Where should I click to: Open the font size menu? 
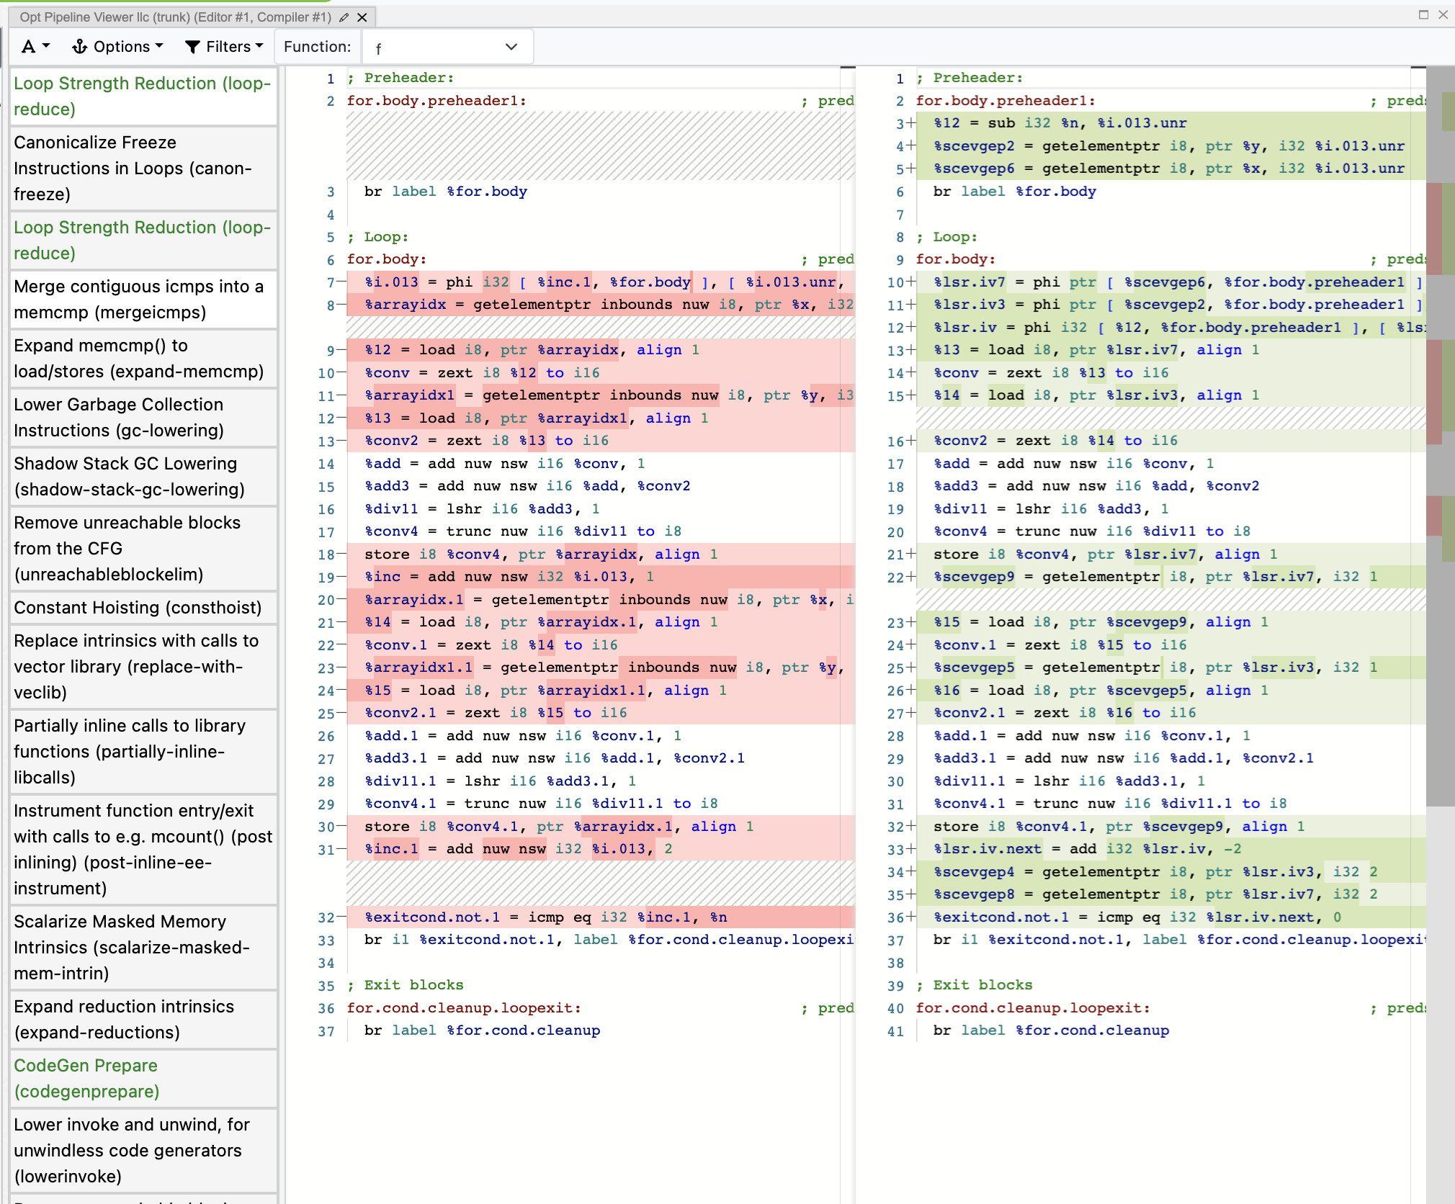[x=35, y=47]
